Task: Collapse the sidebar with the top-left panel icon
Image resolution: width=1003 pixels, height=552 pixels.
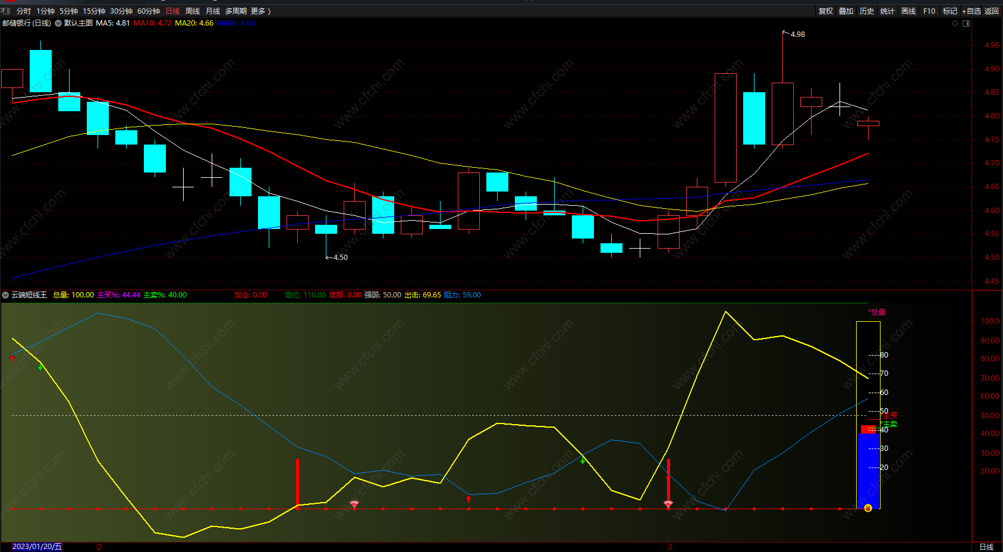Action: click(6, 11)
